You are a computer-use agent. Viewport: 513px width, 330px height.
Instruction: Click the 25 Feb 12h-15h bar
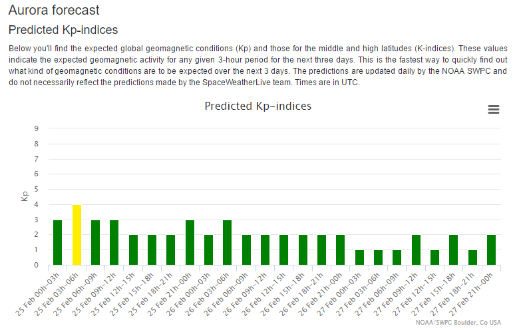click(x=133, y=250)
